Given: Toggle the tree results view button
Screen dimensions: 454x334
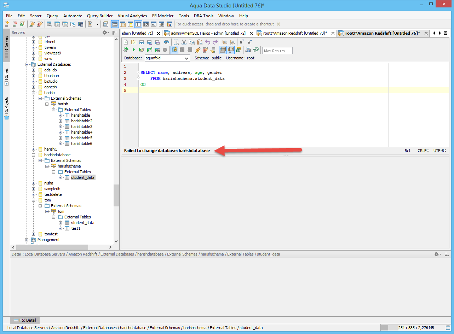Looking at the screenshot, I should (x=230, y=50).
